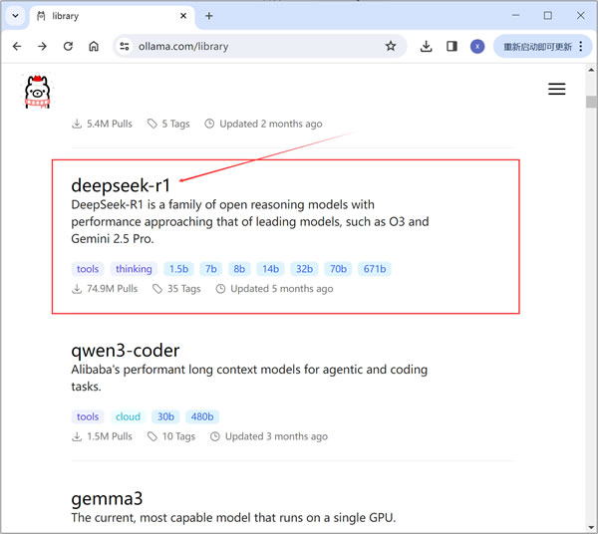Expand the tab search dropdown arrow

[x=16, y=16]
